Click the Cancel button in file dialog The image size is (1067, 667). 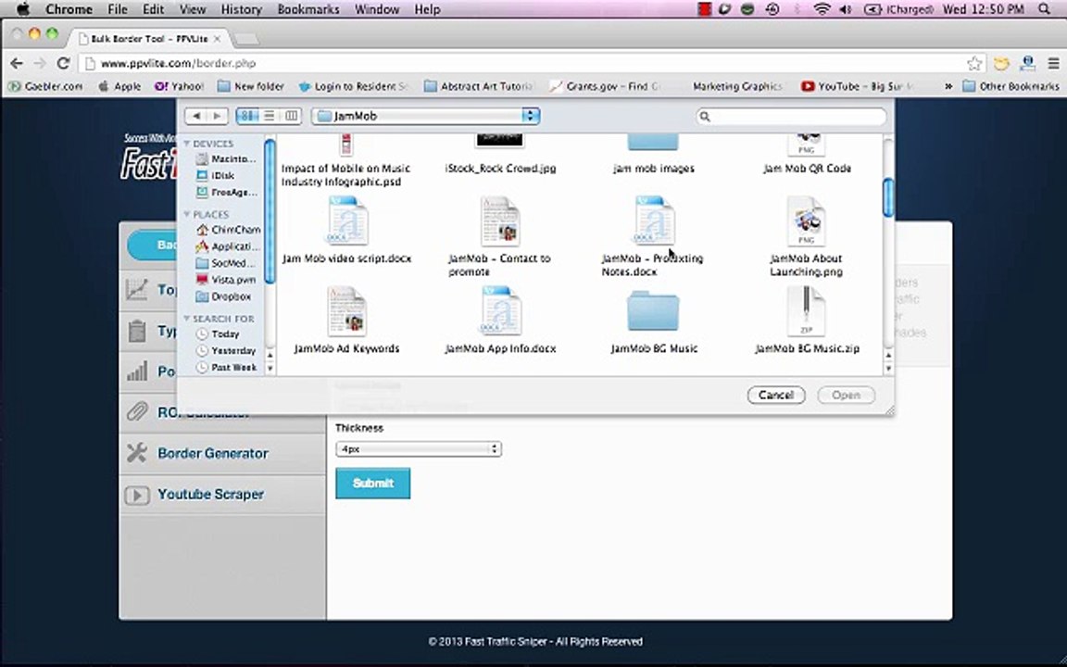tap(776, 395)
